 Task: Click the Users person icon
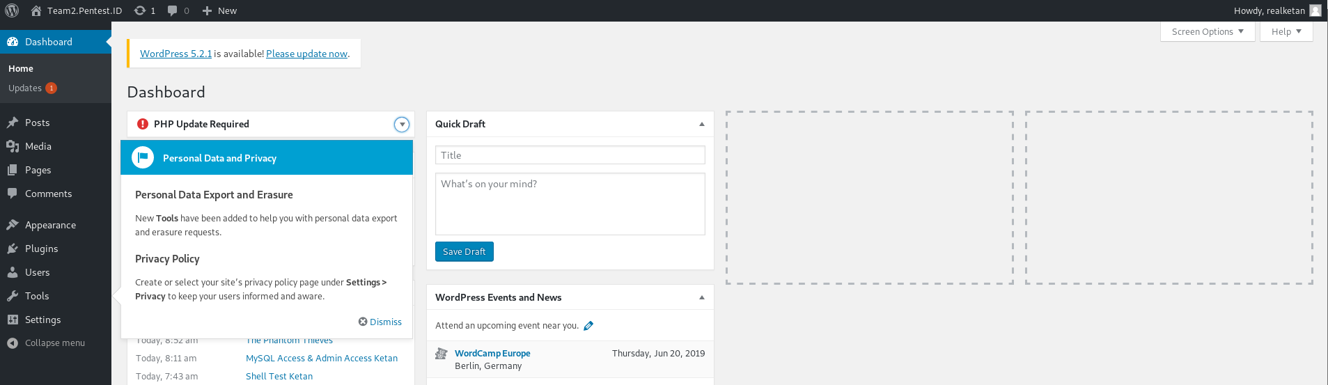(x=13, y=272)
